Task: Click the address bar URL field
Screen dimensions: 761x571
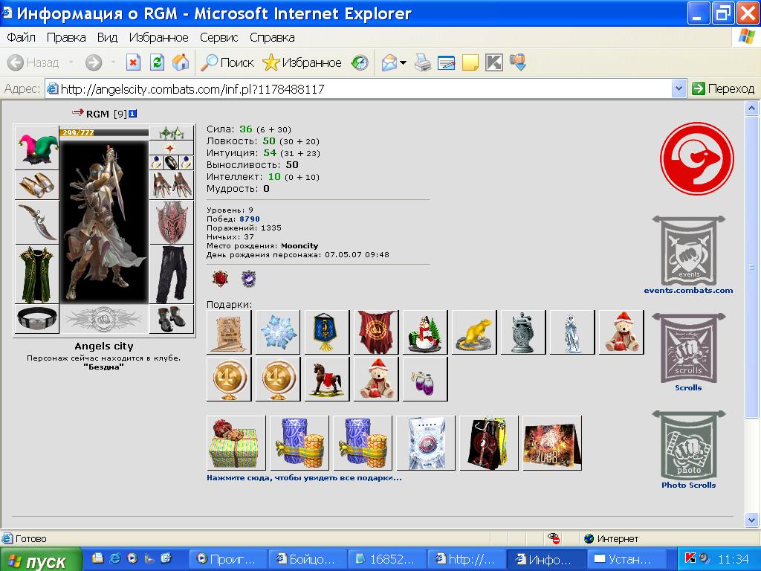Action: [x=359, y=89]
